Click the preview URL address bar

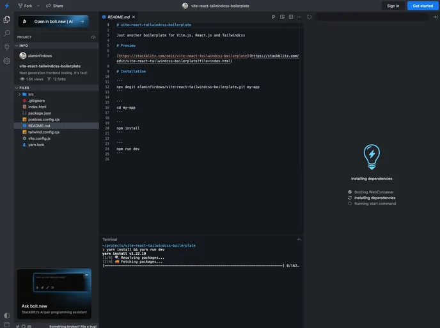[x=371, y=17]
